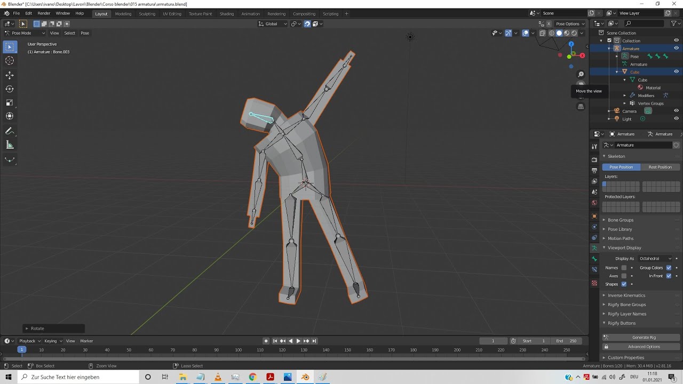Click the Blender taskbar icon
This screenshot has width=683, height=384.
click(305, 377)
